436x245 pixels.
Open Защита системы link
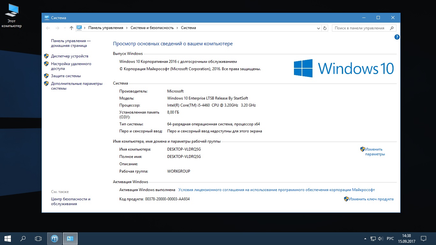click(66, 76)
